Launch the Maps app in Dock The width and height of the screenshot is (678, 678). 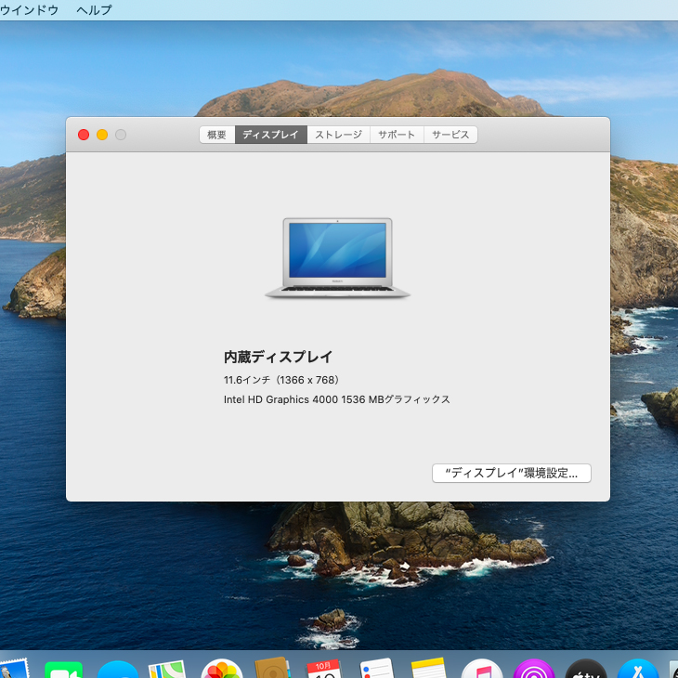click(x=168, y=670)
